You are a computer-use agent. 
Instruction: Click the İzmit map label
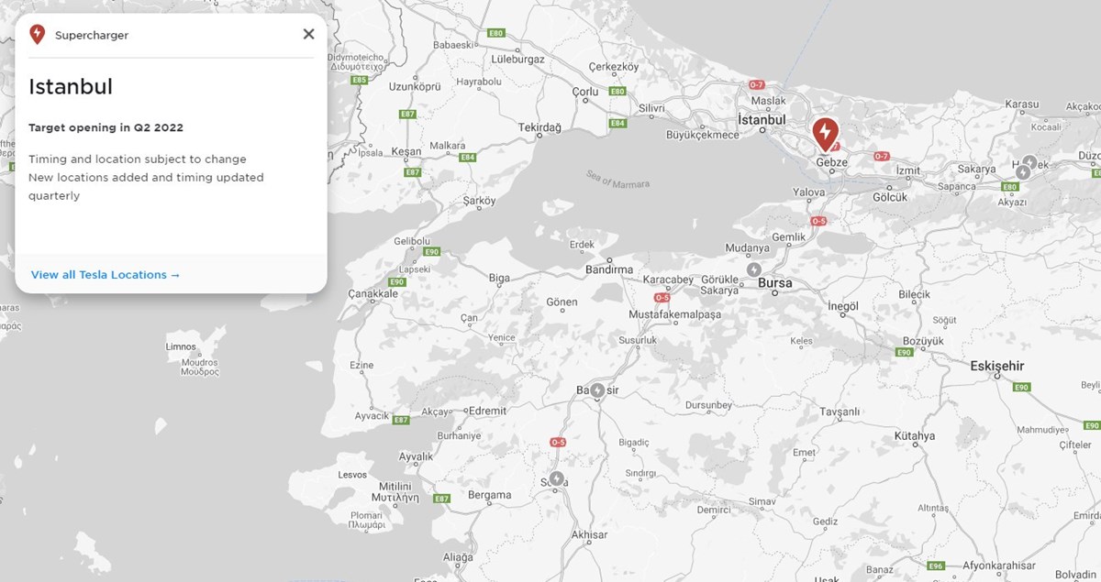908,170
